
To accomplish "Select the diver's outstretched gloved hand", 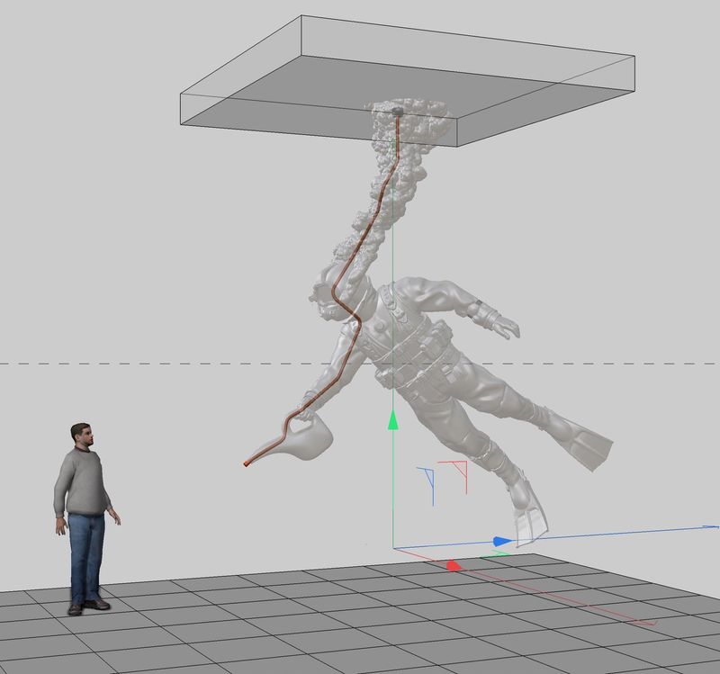I will click(504, 326).
